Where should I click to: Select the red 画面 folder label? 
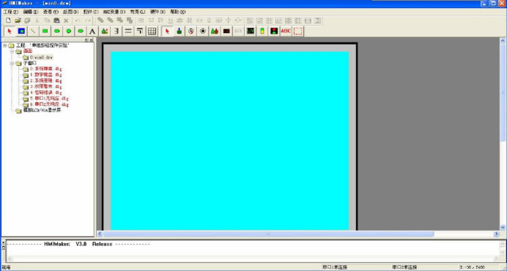28,51
